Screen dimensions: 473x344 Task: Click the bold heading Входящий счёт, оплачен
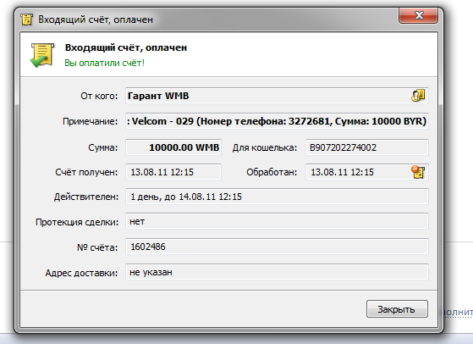126,47
